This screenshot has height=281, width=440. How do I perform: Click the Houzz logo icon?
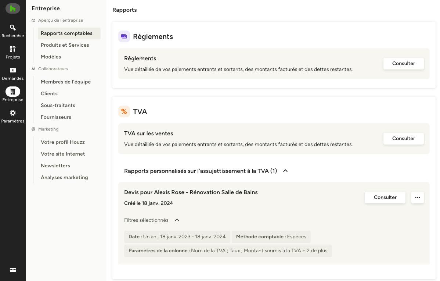click(12, 8)
